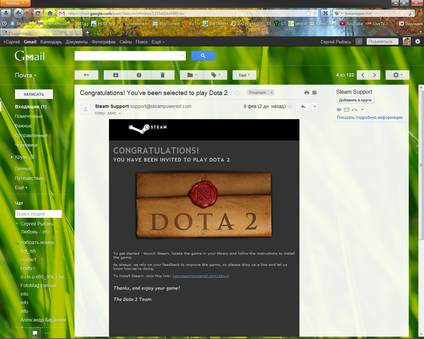Open Отправленные sent folder

click(31, 135)
